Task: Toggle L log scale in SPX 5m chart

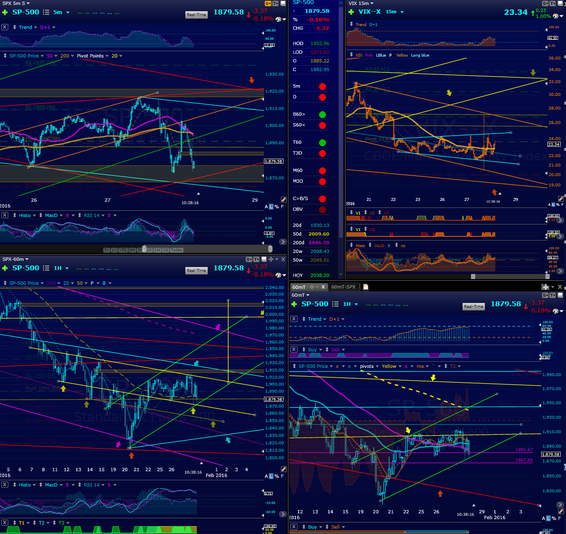Action: [x=271, y=207]
